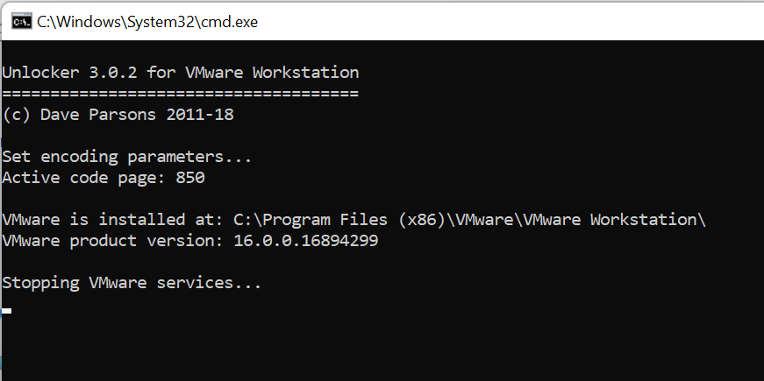The image size is (764, 381).
Task: Click the equals-sign separator line
Action: [180, 94]
